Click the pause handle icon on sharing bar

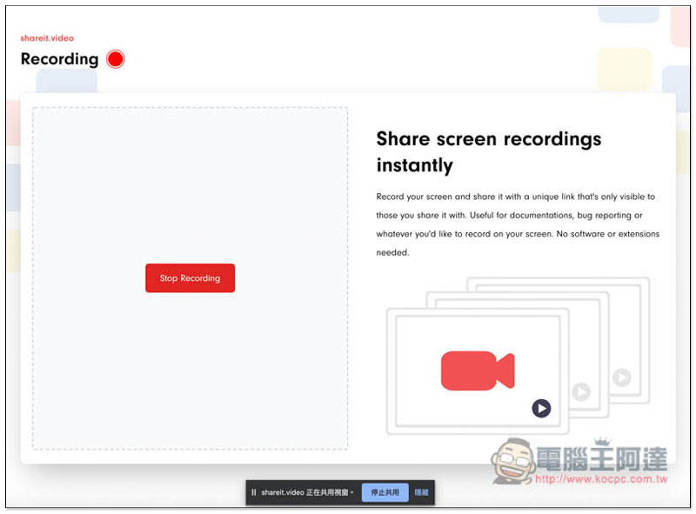point(253,492)
